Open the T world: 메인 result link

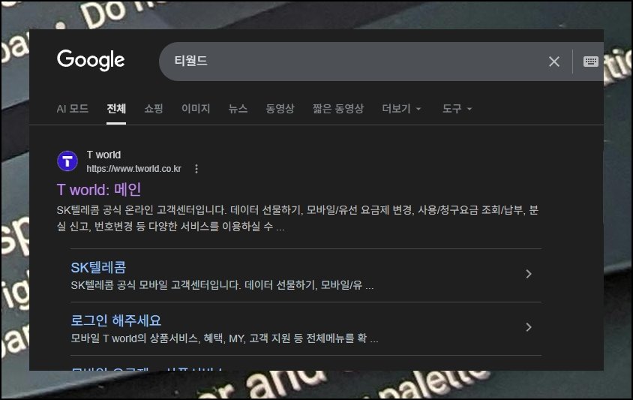pyautogui.click(x=99, y=190)
